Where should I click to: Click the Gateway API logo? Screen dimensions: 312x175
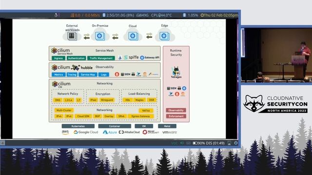150,57
